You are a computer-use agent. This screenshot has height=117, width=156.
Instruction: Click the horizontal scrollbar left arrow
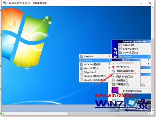click(3, 114)
